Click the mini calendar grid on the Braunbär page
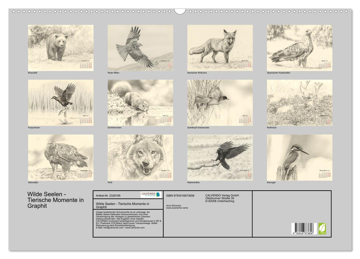This screenshot has width=360, height=259. point(86,65)
